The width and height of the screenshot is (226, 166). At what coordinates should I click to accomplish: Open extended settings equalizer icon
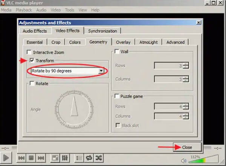(x=65, y=158)
